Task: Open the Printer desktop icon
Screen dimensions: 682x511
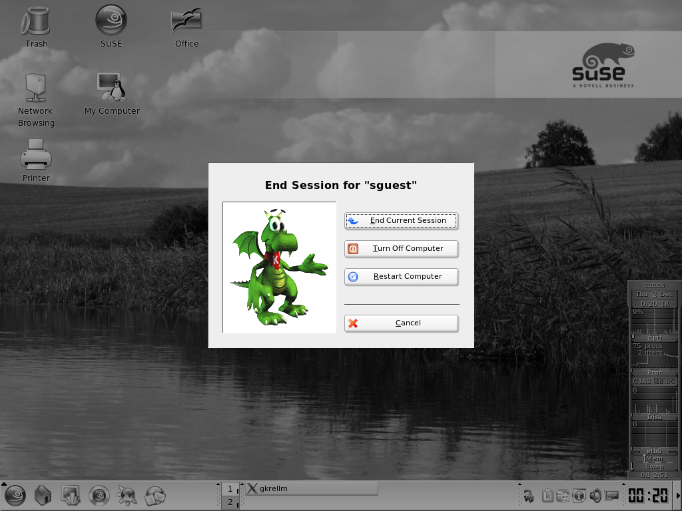Action: 36,160
